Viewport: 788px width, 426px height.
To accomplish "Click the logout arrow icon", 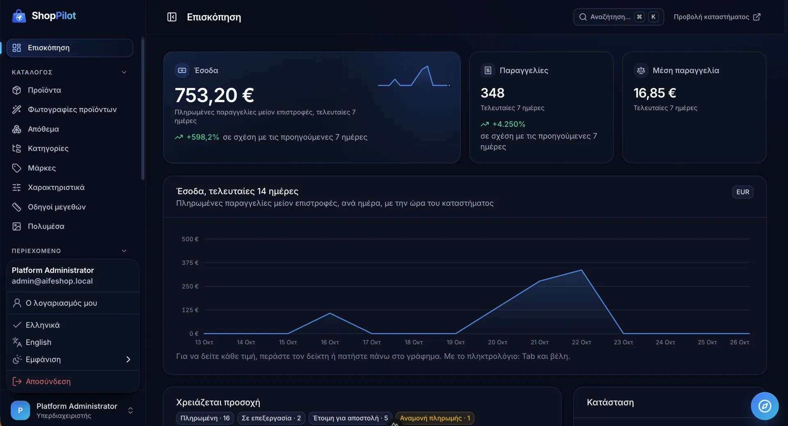I will point(17,381).
